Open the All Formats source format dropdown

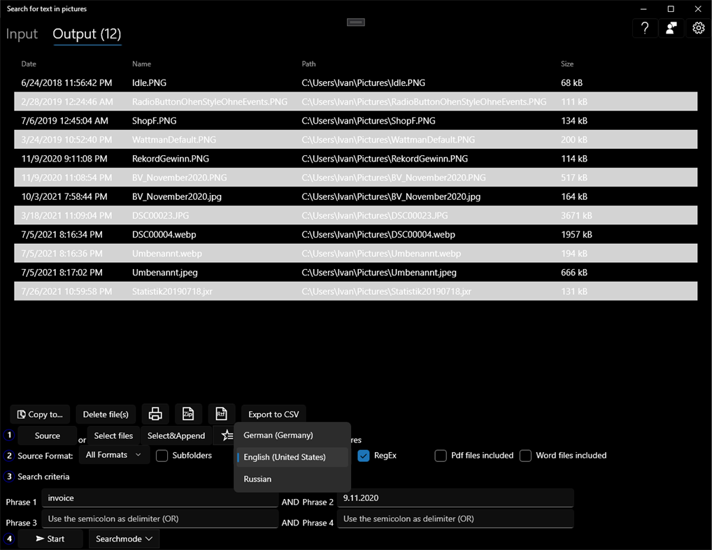113,455
